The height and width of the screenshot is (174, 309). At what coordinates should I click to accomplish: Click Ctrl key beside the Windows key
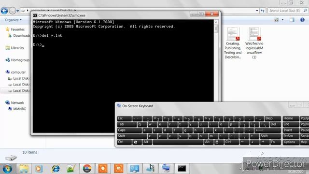point(125,142)
